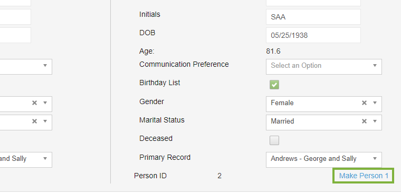Screen dimensions: 401x194
Task: Uncheck the Birthday List checkbox
Action: click(x=274, y=85)
